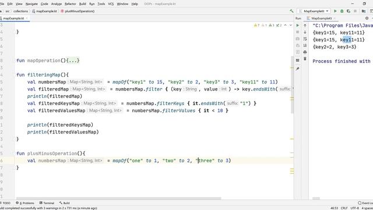Open the View menu

coord(19,4)
